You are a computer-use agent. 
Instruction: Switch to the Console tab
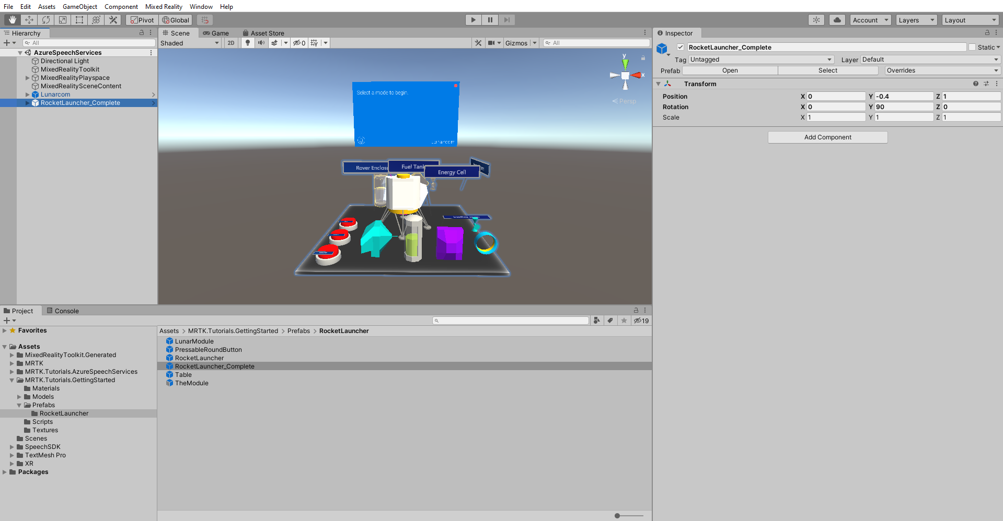(63, 311)
